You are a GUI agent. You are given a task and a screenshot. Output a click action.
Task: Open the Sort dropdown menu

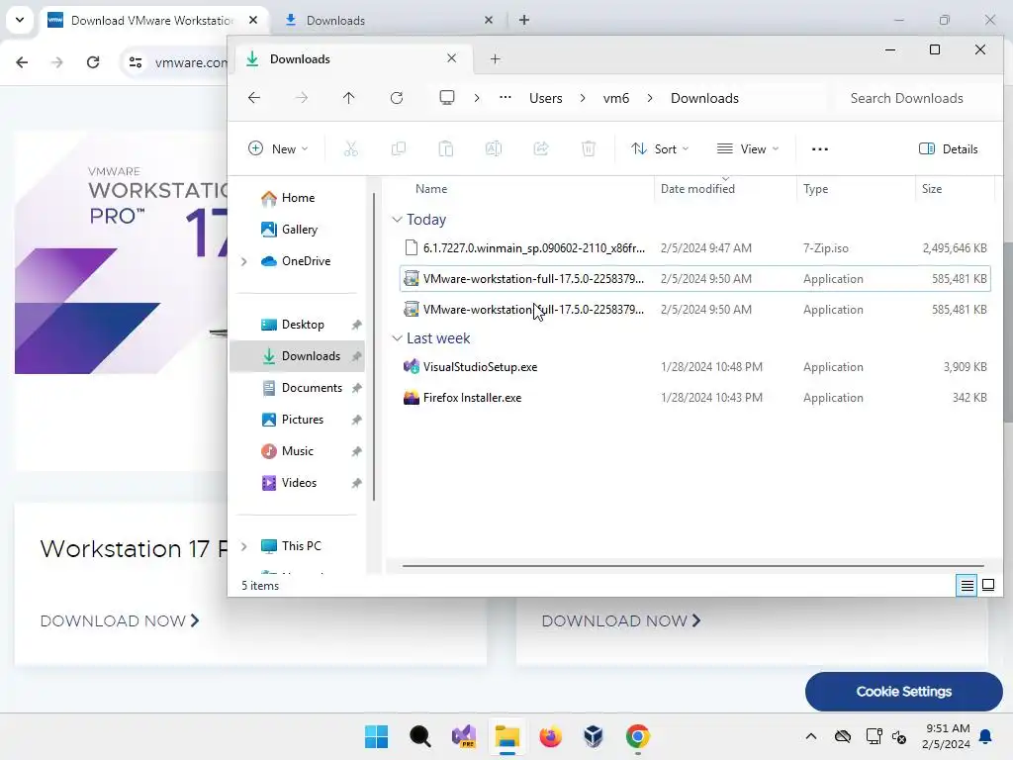660,149
